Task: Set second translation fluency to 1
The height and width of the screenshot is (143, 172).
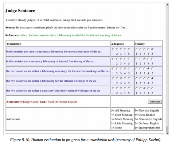Action: pyautogui.click(x=137, y=59)
